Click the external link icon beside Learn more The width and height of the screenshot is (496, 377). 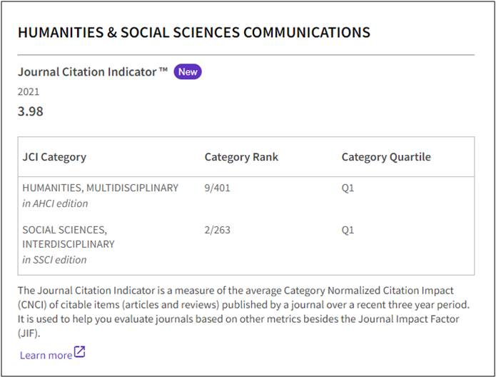pyautogui.click(x=80, y=353)
